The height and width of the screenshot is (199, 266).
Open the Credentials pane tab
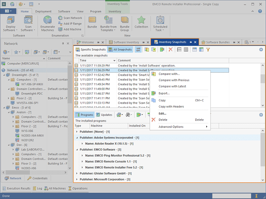coord(37,178)
